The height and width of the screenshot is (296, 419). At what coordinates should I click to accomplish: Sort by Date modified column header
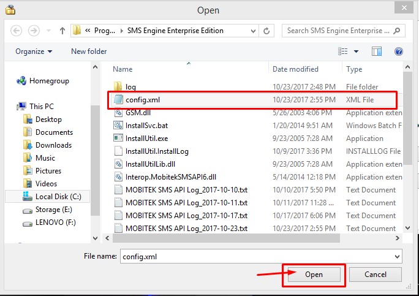pos(295,69)
